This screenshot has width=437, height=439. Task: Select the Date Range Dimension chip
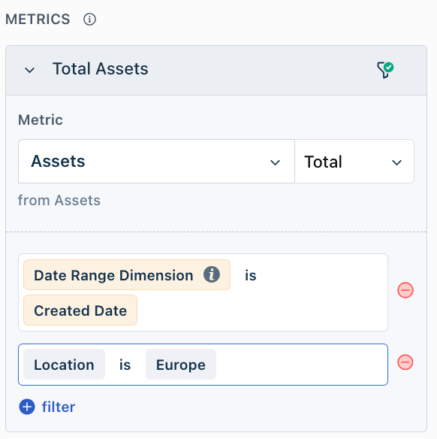click(127, 274)
